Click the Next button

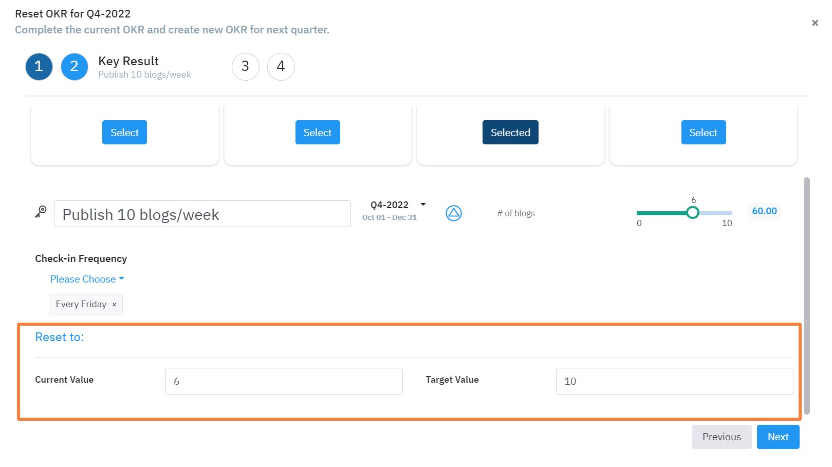(778, 437)
